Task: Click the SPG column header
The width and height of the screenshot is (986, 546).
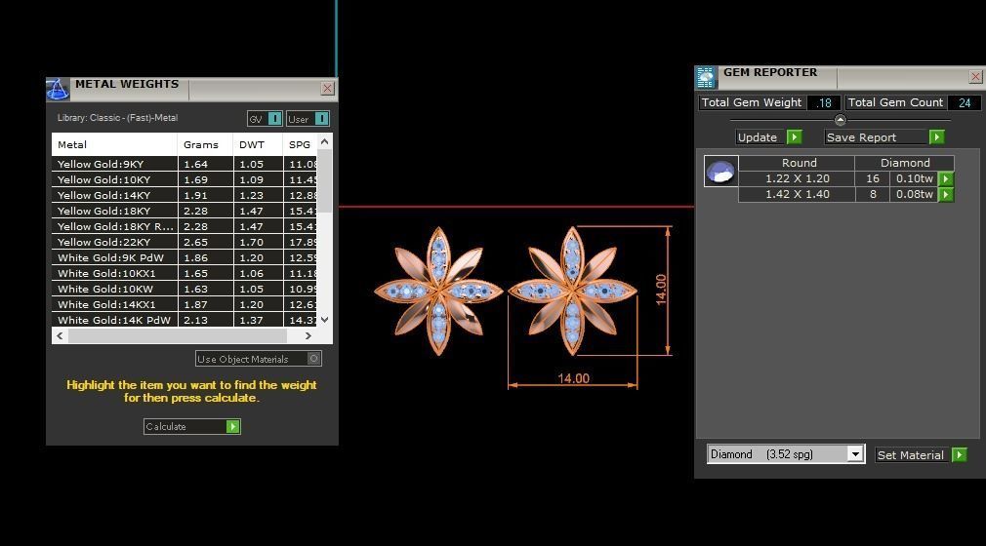Action: (300, 144)
